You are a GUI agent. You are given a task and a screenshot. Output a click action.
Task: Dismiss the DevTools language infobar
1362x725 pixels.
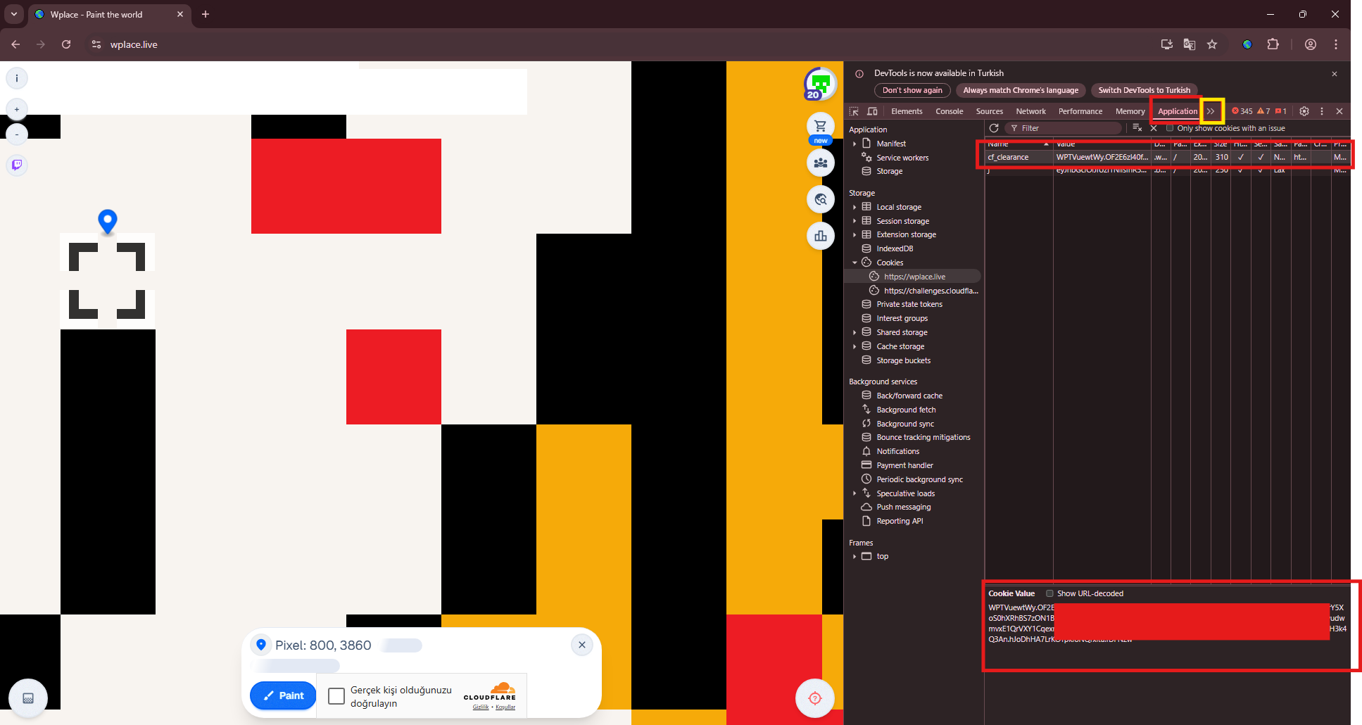[x=1335, y=74]
